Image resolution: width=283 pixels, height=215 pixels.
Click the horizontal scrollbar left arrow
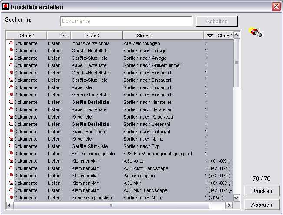(x=10, y=205)
